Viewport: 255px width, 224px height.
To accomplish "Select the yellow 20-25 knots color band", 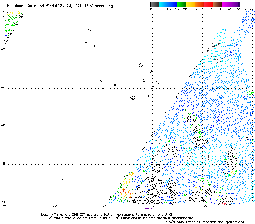I will (190, 4).
